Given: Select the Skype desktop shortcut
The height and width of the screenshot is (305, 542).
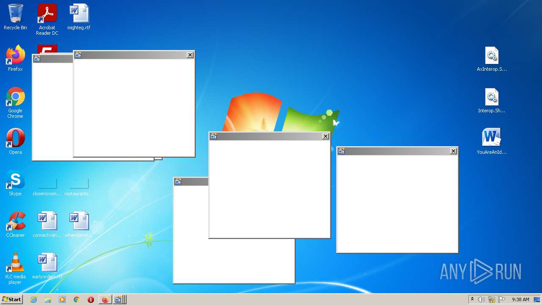Looking at the screenshot, I should (x=15, y=183).
